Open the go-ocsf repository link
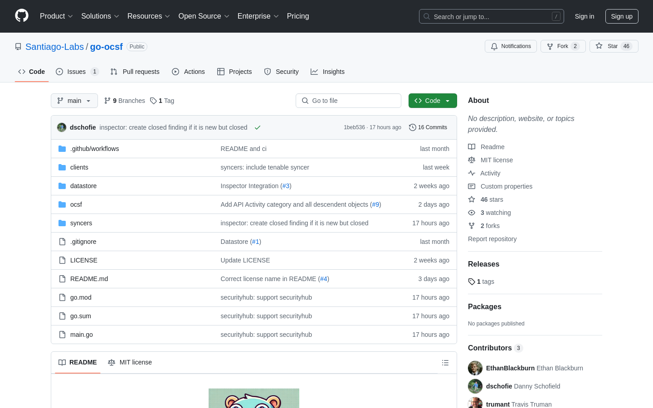653x408 pixels. click(107, 47)
